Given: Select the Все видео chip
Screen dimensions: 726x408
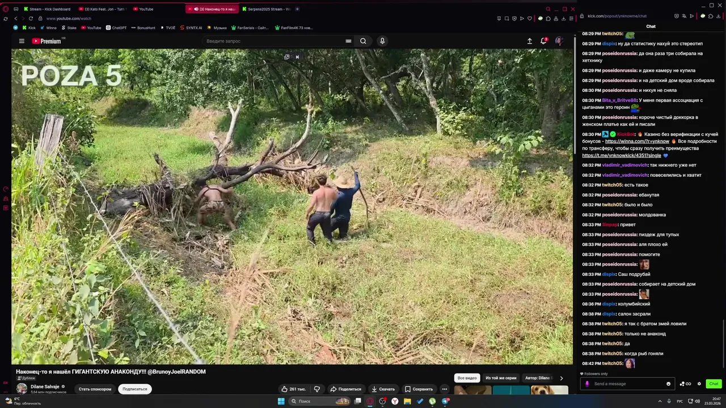Looking at the screenshot, I should pyautogui.click(x=467, y=378).
